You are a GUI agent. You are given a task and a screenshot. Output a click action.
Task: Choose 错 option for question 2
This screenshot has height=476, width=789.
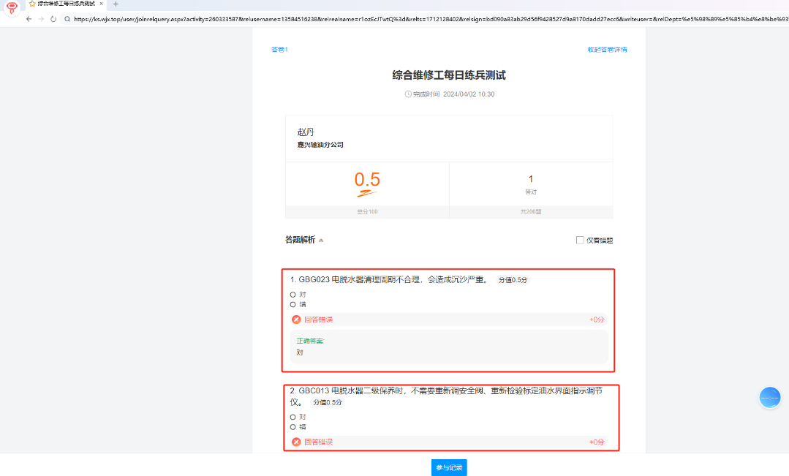point(293,426)
